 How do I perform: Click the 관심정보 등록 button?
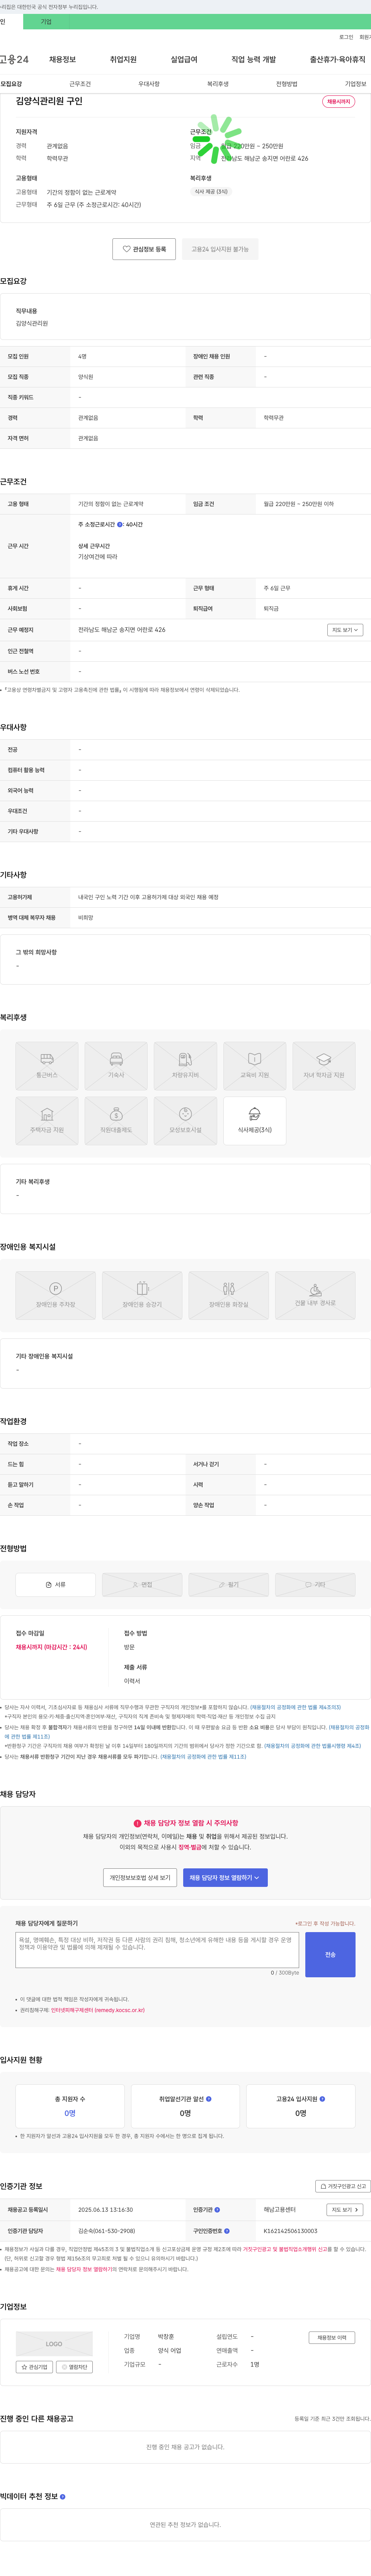tap(145, 249)
